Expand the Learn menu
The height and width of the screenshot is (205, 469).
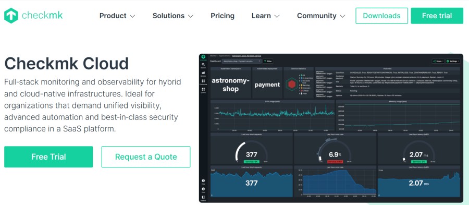[x=266, y=16]
